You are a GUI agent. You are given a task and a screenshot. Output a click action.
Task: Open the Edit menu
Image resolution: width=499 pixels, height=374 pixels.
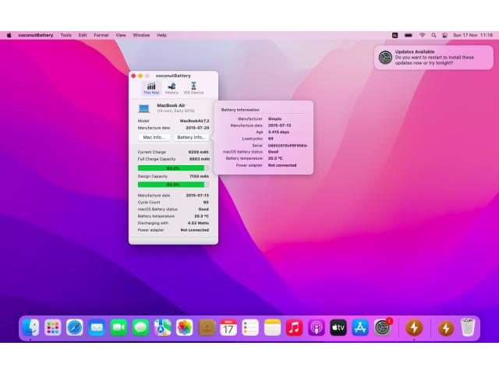(x=83, y=35)
